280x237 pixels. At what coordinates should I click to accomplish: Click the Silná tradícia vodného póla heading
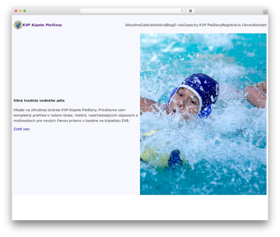39,100
